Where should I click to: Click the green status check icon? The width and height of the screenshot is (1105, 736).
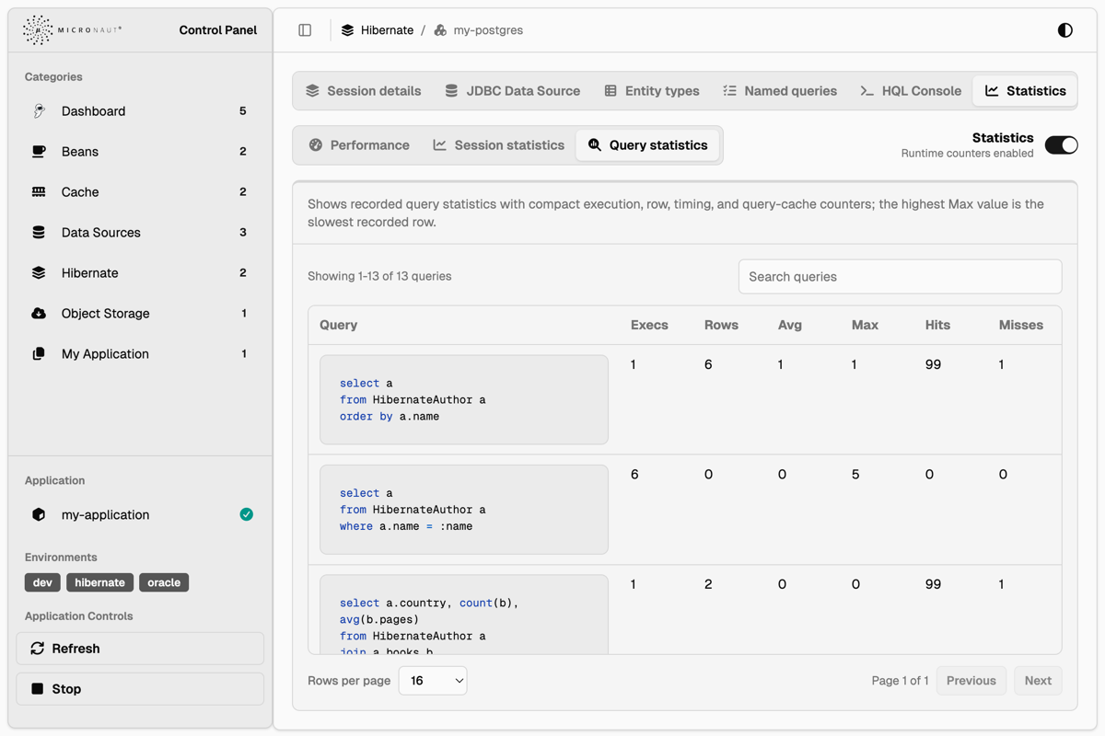pyautogui.click(x=247, y=514)
